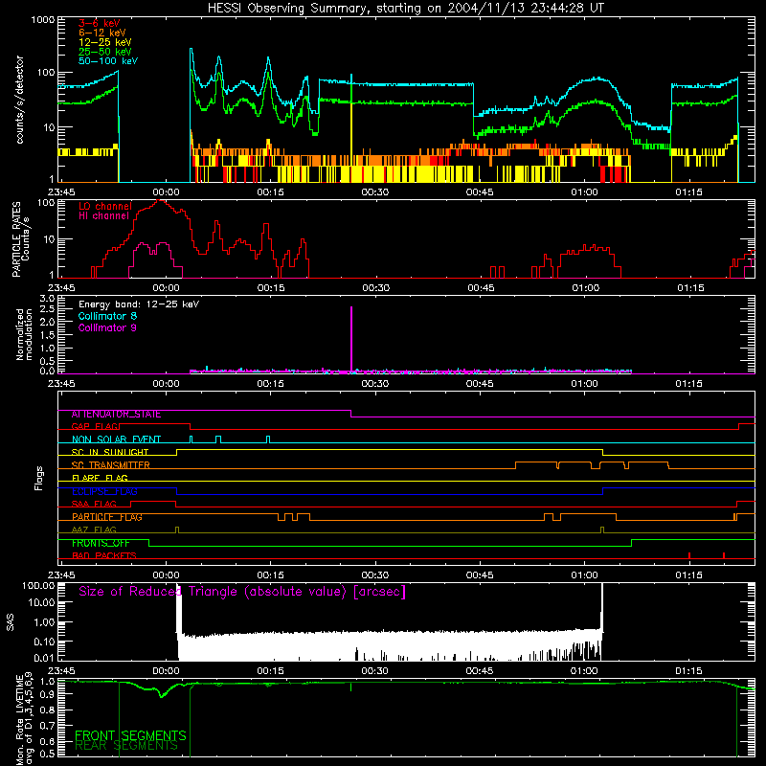This screenshot has width=766, height=766.
Task: Click the 01:00 tick label under SAS plot
Action: pyautogui.click(x=584, y=671)
